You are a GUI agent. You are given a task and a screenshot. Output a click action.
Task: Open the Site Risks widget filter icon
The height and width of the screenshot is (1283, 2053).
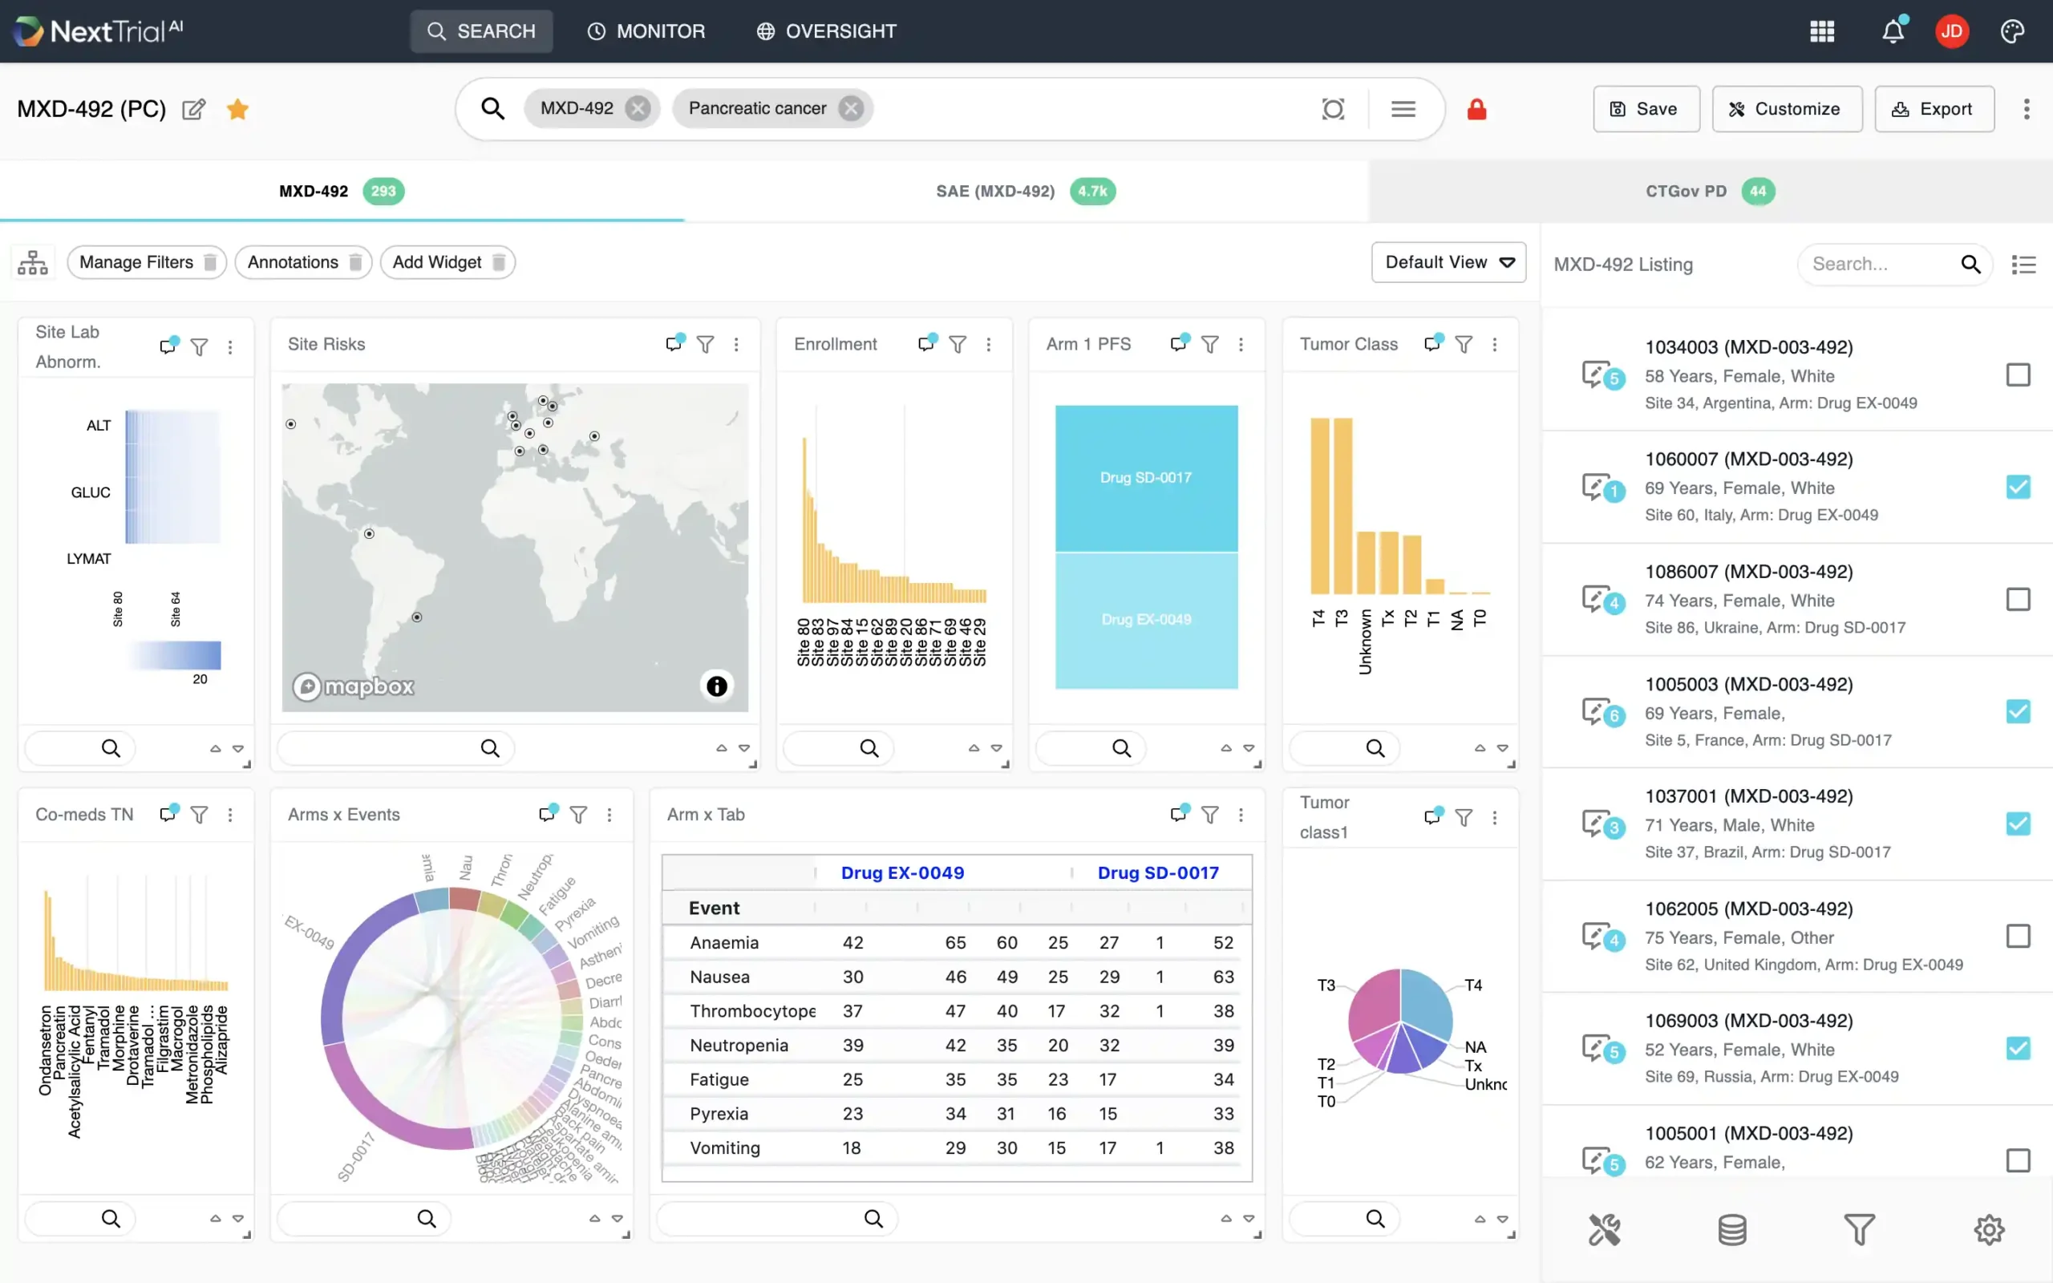coord(704,345)
